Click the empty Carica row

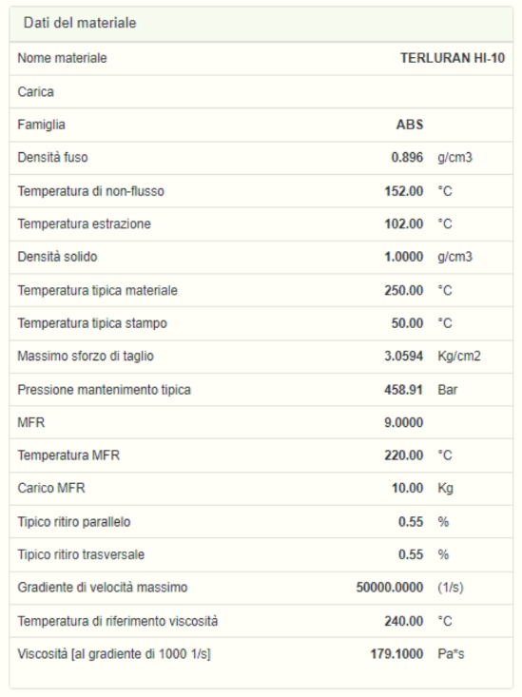[x=261, y=91]
